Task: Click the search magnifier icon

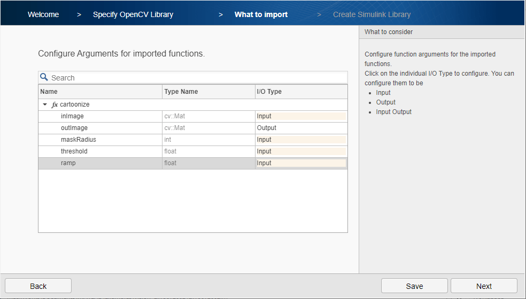Action: pyautogui.click(x=44, y=77)
